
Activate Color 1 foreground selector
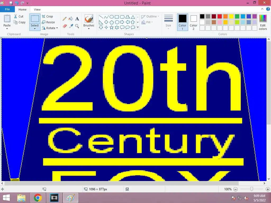[x=182, y=22]
